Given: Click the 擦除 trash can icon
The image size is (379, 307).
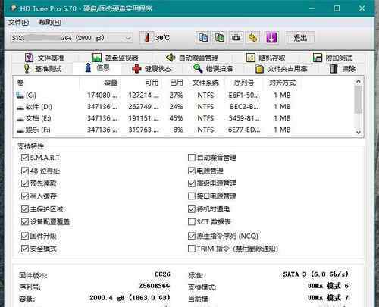Looking at the screenshot, I should [334, 69].
